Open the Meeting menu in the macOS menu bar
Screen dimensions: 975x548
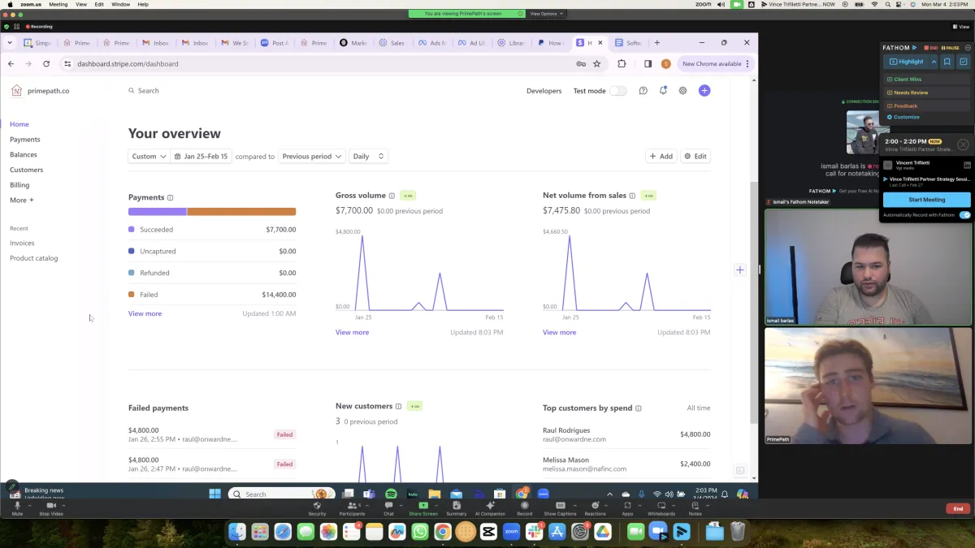(58, 4)
